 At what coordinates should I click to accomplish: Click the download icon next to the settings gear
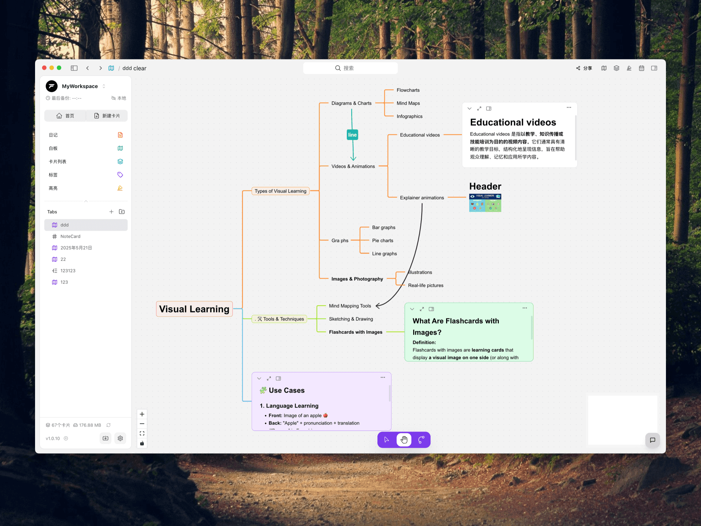tap(105, 438)
